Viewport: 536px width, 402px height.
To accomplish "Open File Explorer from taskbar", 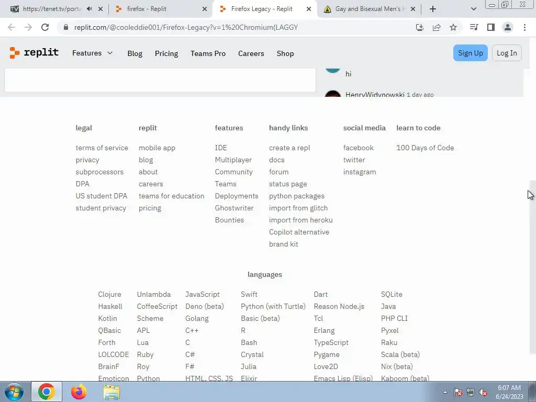I will [x=112, y=392].
